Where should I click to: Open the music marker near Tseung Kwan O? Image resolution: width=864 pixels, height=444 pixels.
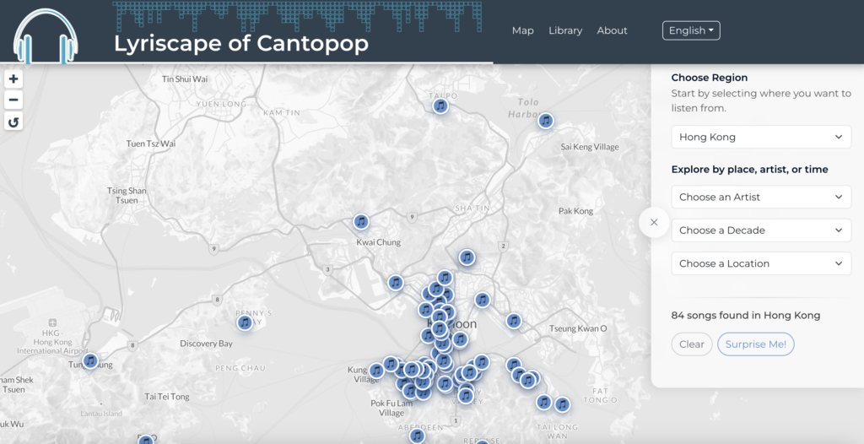(514, 321)
